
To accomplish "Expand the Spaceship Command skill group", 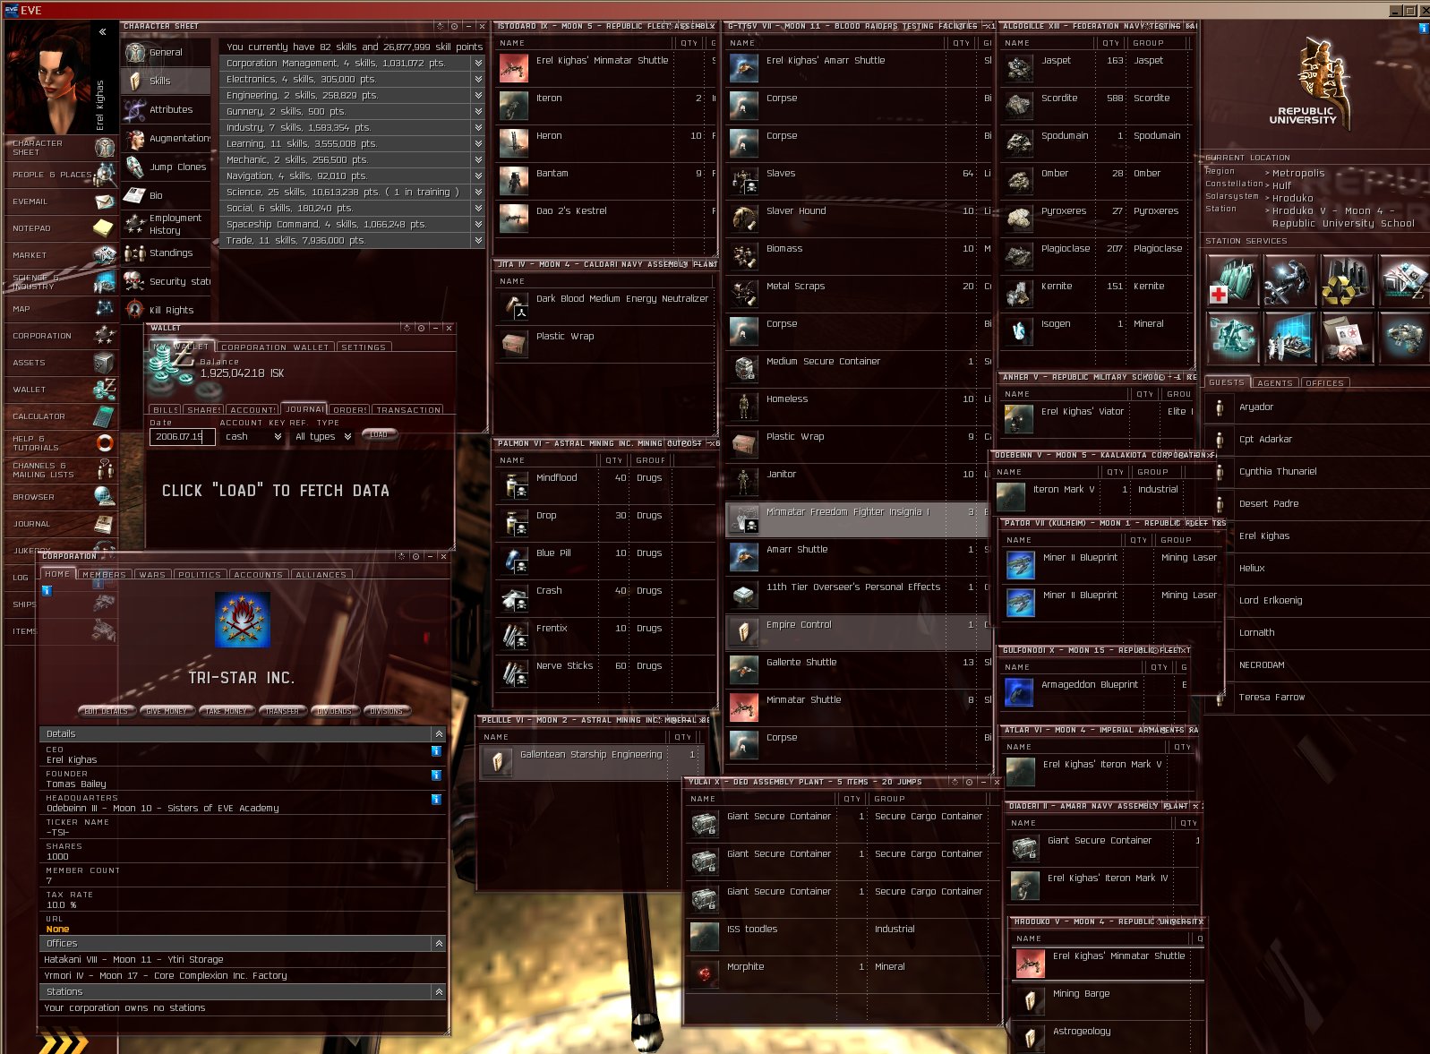I will click(478, 225).
